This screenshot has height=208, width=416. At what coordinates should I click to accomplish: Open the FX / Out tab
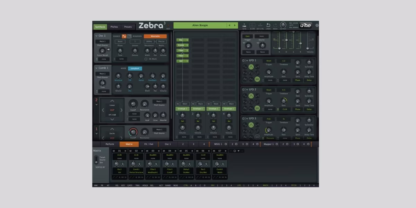(149, 144)
